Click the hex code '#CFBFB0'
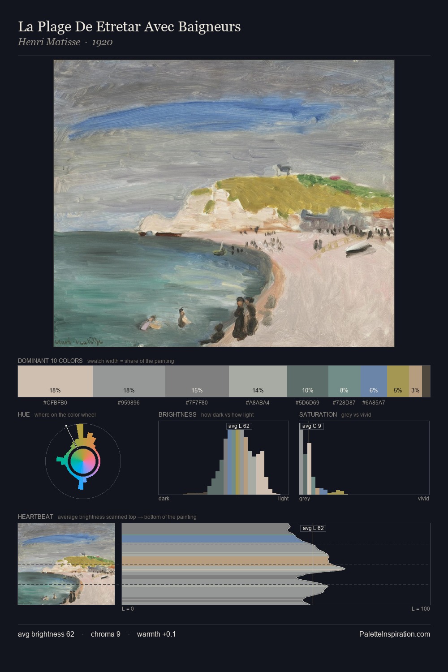Image resolution: width=448 pixels, height=672 pixels. [x=55, y=403]
